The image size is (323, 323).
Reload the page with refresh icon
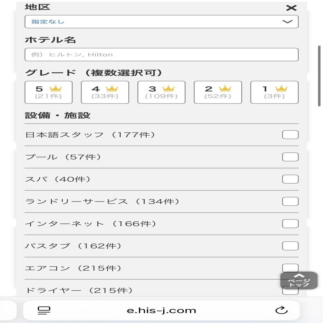[282, 310]
